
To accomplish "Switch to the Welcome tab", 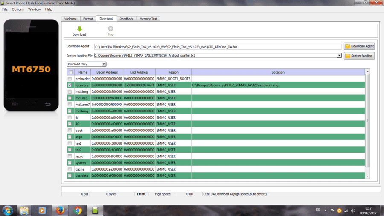I will click(70, 19).
